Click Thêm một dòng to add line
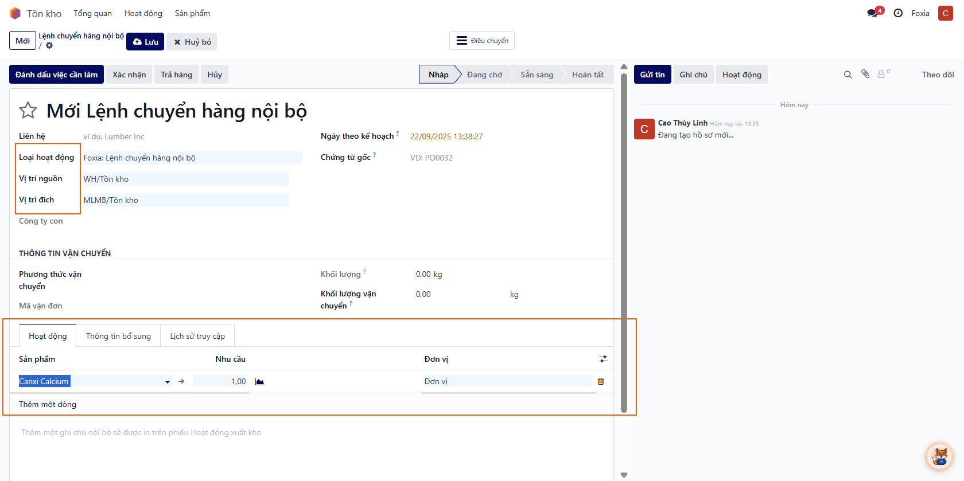The height and width of the screenshot is (481, 964). click(x=48, y=404)
